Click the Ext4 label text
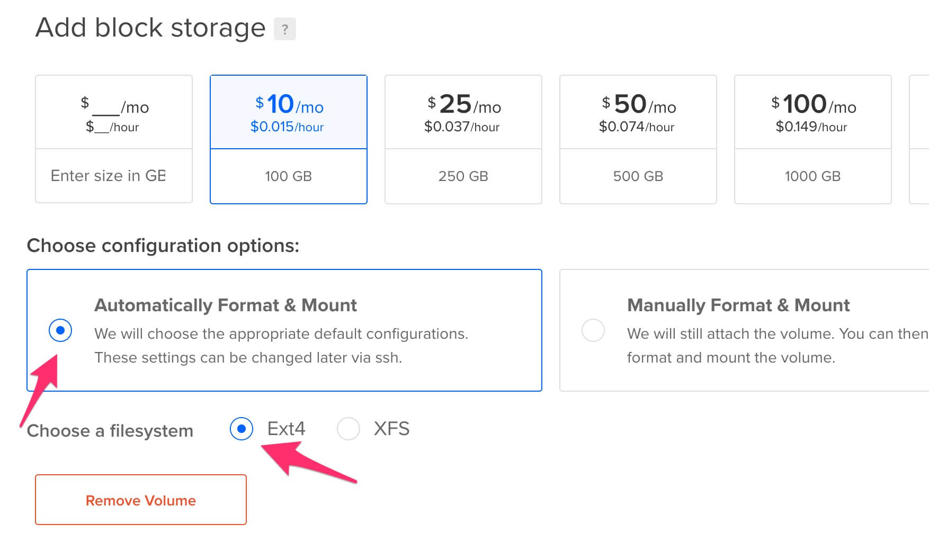The image size is (929, 542). [286, 429]
